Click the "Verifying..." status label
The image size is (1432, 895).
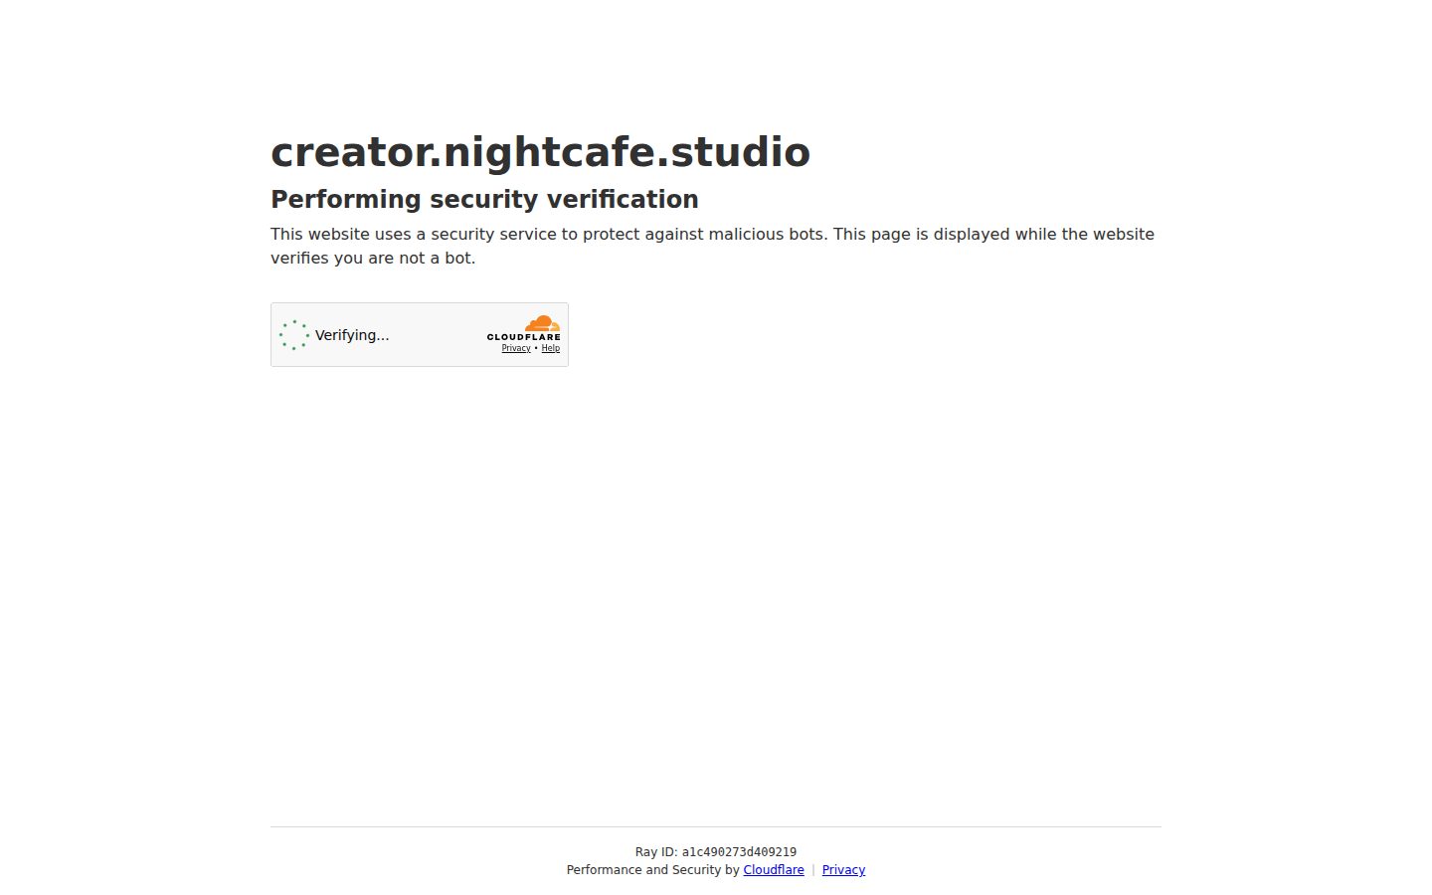(x=352, y=335)
